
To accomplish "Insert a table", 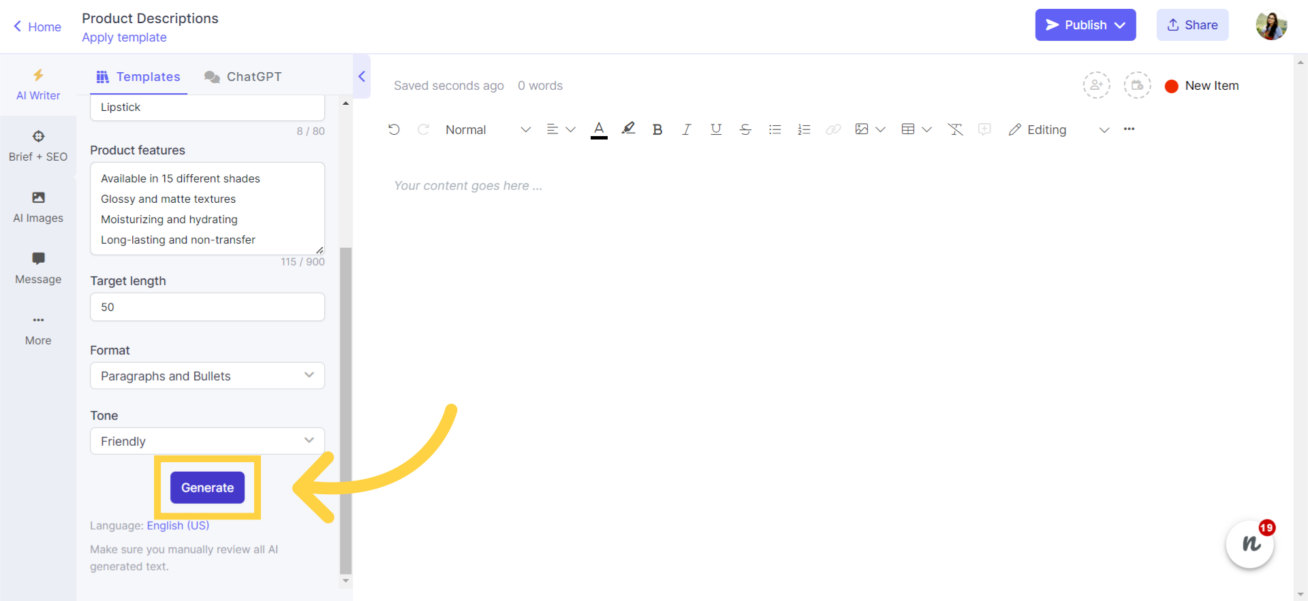I will (x=908, y=129).
